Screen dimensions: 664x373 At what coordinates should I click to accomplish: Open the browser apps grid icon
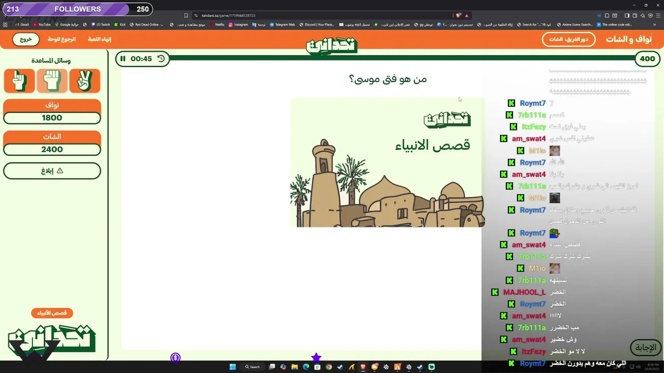(x=5, y=24)
